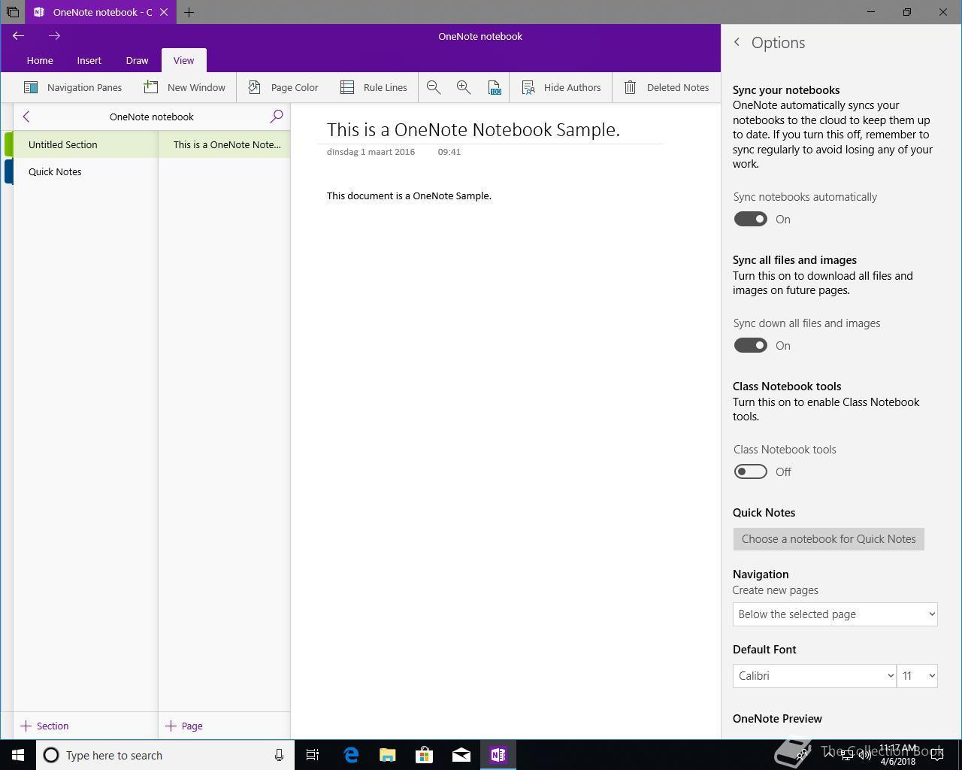
Task: Open the Windows Start menu
Action: [x=18, y=755]
